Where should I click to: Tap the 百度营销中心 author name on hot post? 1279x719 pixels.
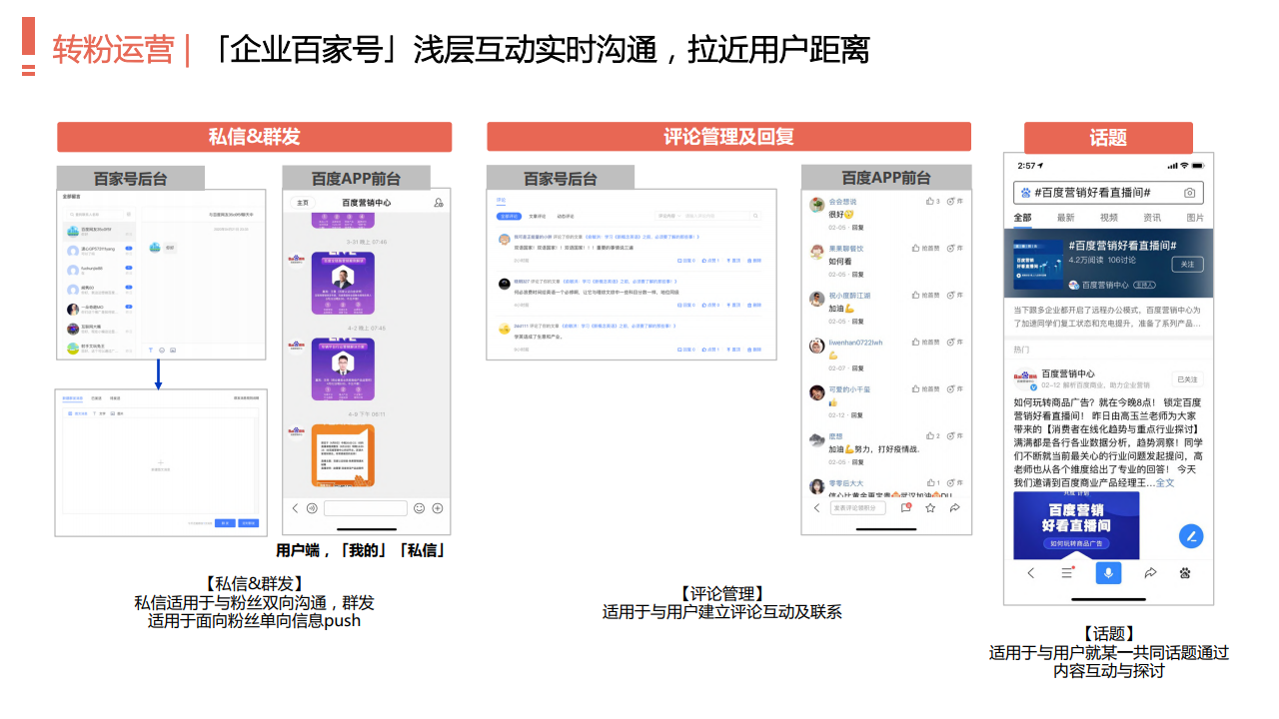click(1068, 373)
